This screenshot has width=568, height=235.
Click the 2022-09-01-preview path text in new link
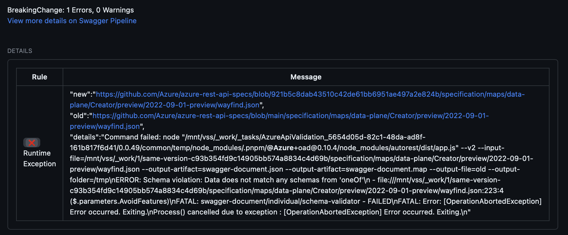179,105
